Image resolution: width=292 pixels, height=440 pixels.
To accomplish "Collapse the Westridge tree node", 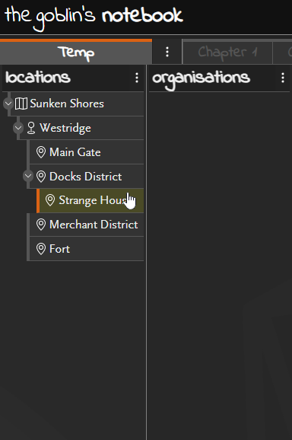I will 18,128.
